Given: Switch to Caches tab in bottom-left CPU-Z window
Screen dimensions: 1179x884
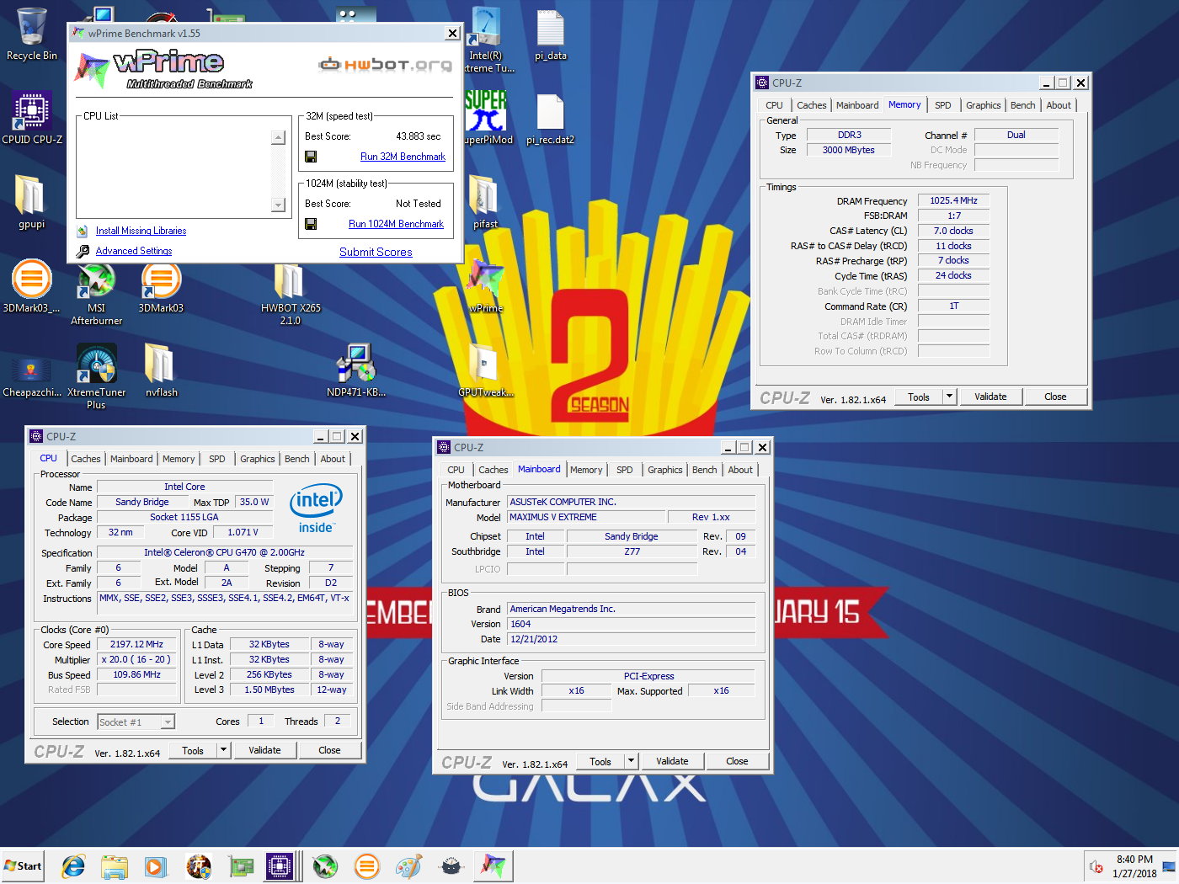Looking at the screenshot, I should click(86, 459).
